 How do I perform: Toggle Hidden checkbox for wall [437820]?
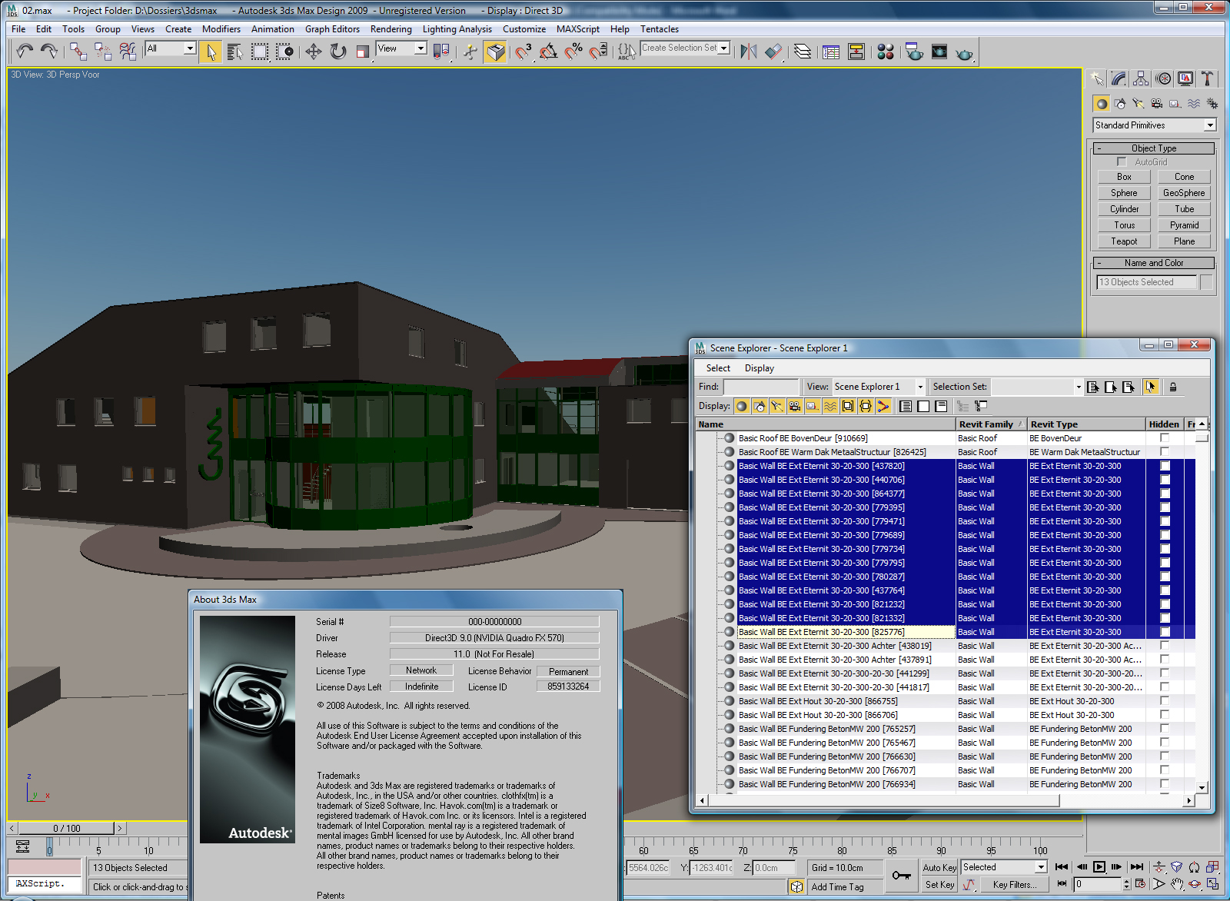coord(1165,466)
